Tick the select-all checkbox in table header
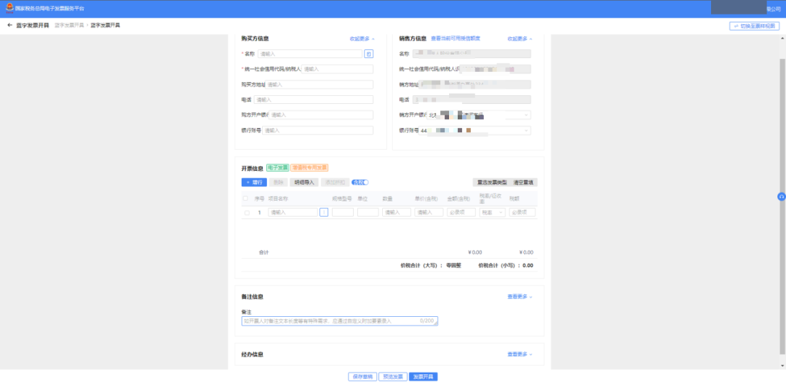The height and width of the screenshot is (383, 786). (247, 197)
